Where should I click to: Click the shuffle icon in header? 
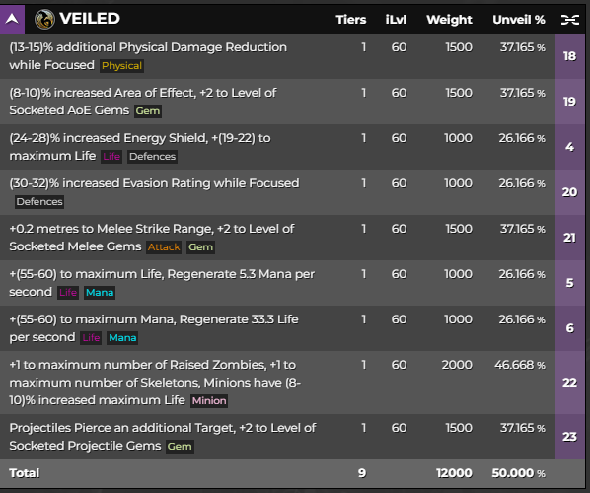pos(569,20)
